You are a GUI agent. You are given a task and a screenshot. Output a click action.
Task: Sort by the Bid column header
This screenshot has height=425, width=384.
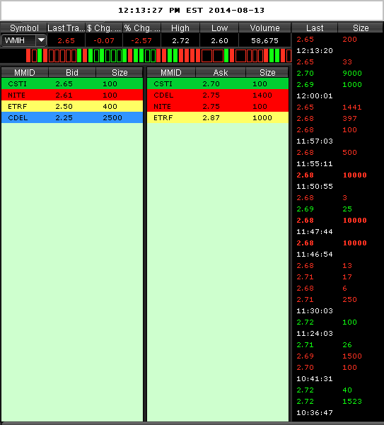(x=72, y=72)
